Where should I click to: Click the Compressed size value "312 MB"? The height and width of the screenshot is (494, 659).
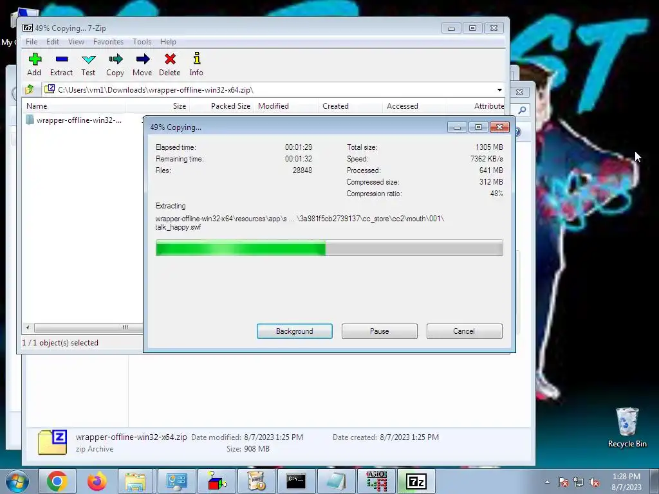tap(491, 182)
